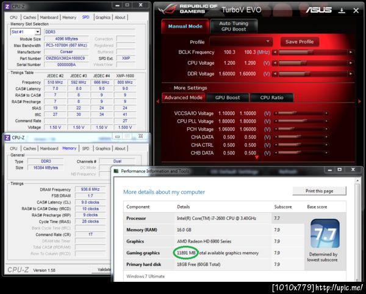Open SPD tab in lower CPU-Z window

pos(85,149)
